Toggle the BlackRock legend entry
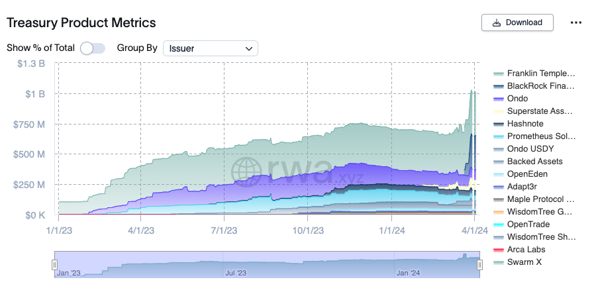Image resolution: width=596 pixels, height=296 pixels. (x=534, y=86)
